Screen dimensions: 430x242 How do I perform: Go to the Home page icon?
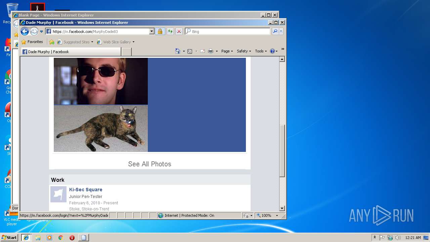[x=178, y=51]
